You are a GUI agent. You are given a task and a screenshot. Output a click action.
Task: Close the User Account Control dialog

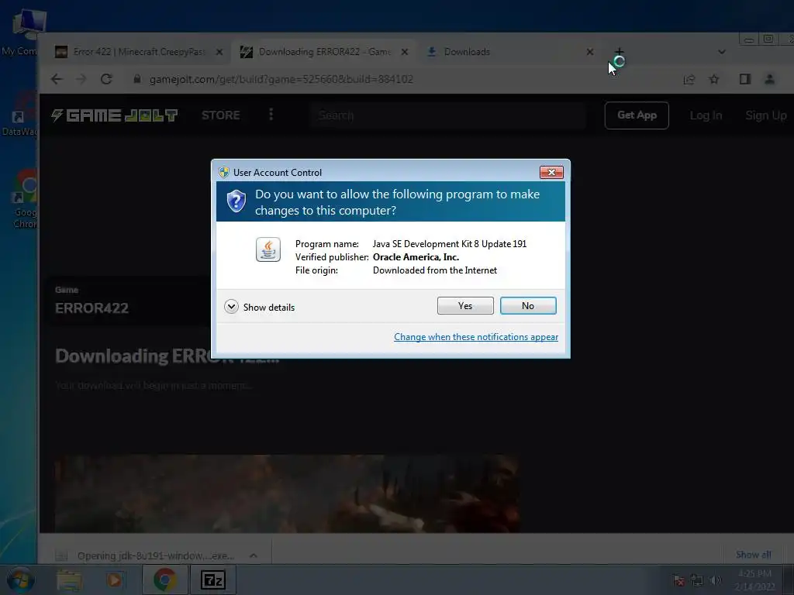551,173
